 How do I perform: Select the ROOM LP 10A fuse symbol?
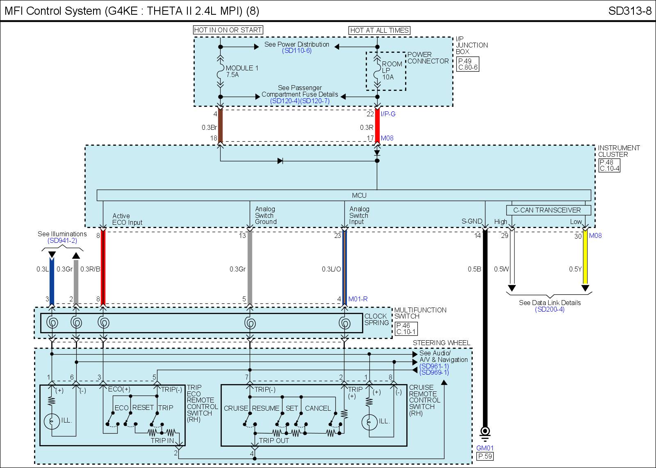coord(377,71)
